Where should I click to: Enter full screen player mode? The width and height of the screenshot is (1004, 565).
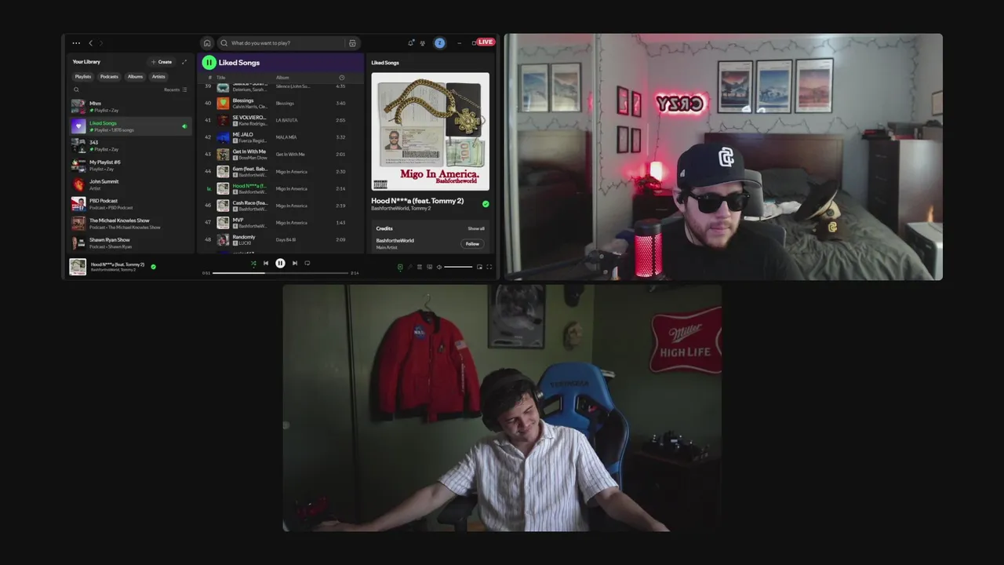coord(489,267)
